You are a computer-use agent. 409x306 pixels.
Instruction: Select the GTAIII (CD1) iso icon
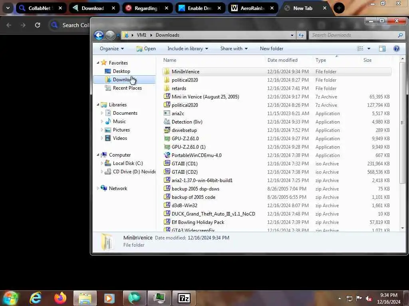(167, 163)
